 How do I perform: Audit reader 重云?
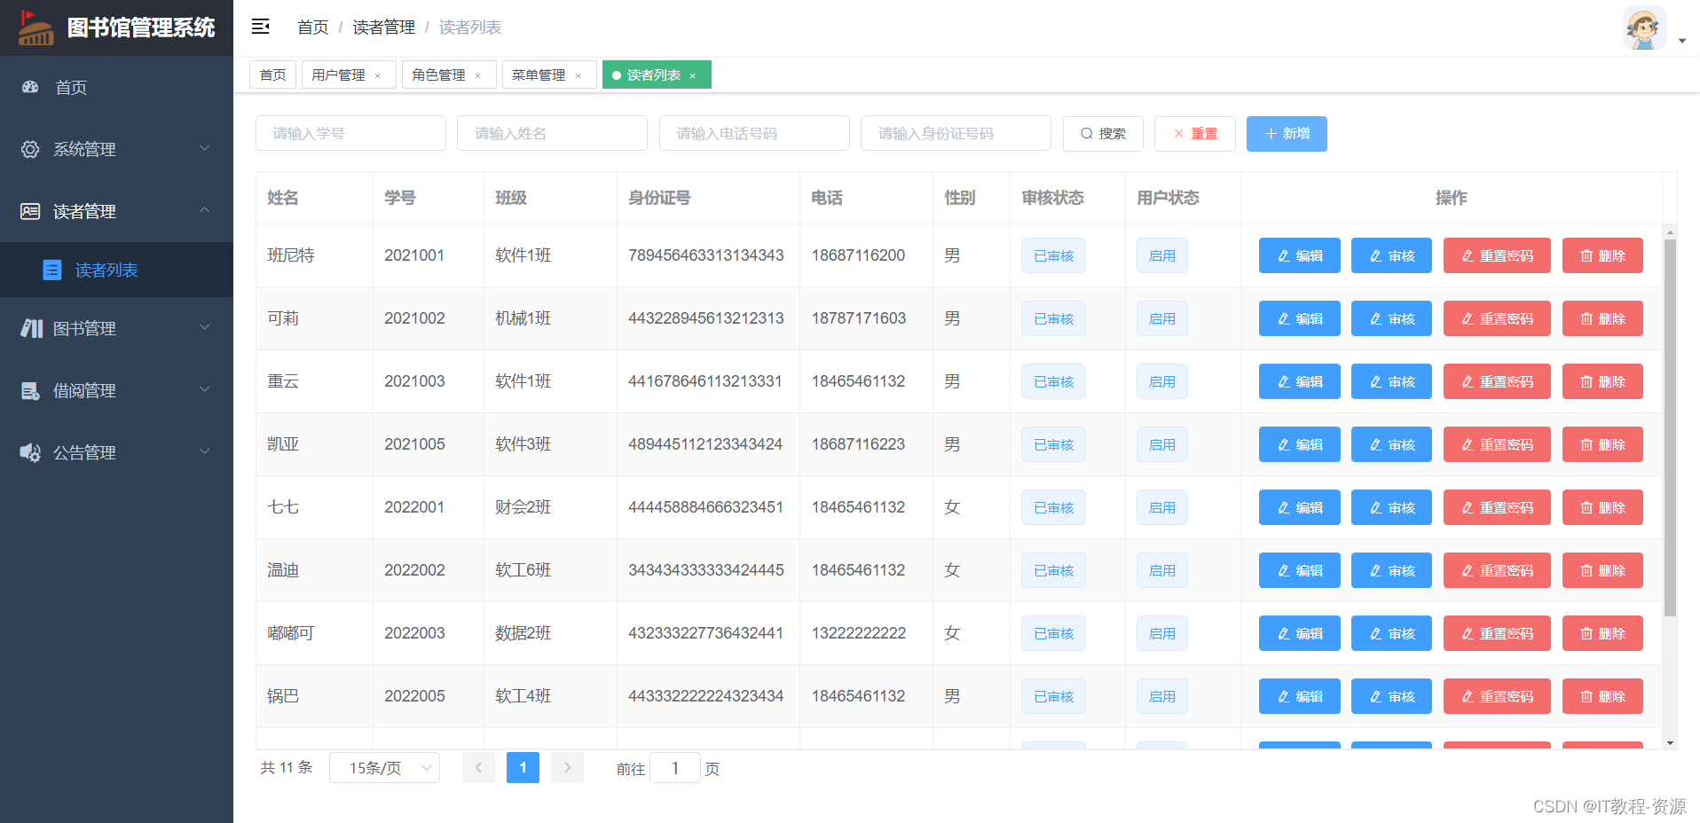coord(1391,381)
